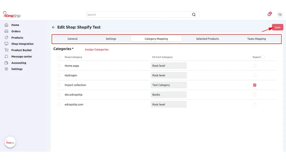The width and height of the screenshot is (286, 161).
Task: Click the Home page category name
Action: 72,66
